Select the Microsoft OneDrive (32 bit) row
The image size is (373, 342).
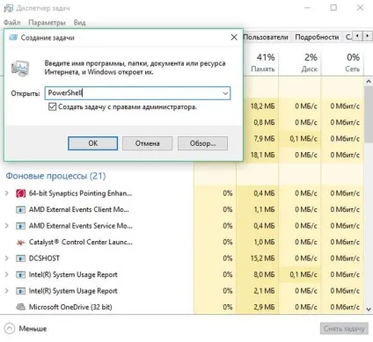coord(182,307)
